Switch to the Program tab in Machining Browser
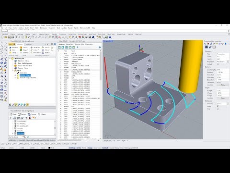 (x=20, y=44)
